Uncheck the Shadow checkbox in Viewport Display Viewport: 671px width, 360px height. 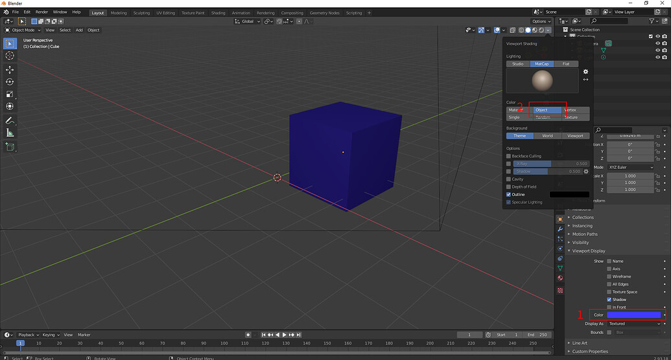[x=609, y=300]
